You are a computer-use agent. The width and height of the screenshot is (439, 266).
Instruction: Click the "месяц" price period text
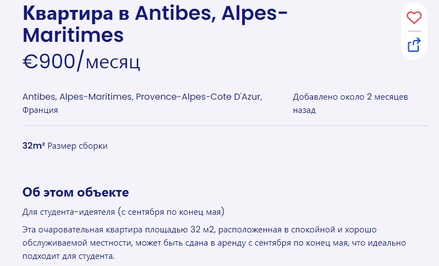coord(113,62)
